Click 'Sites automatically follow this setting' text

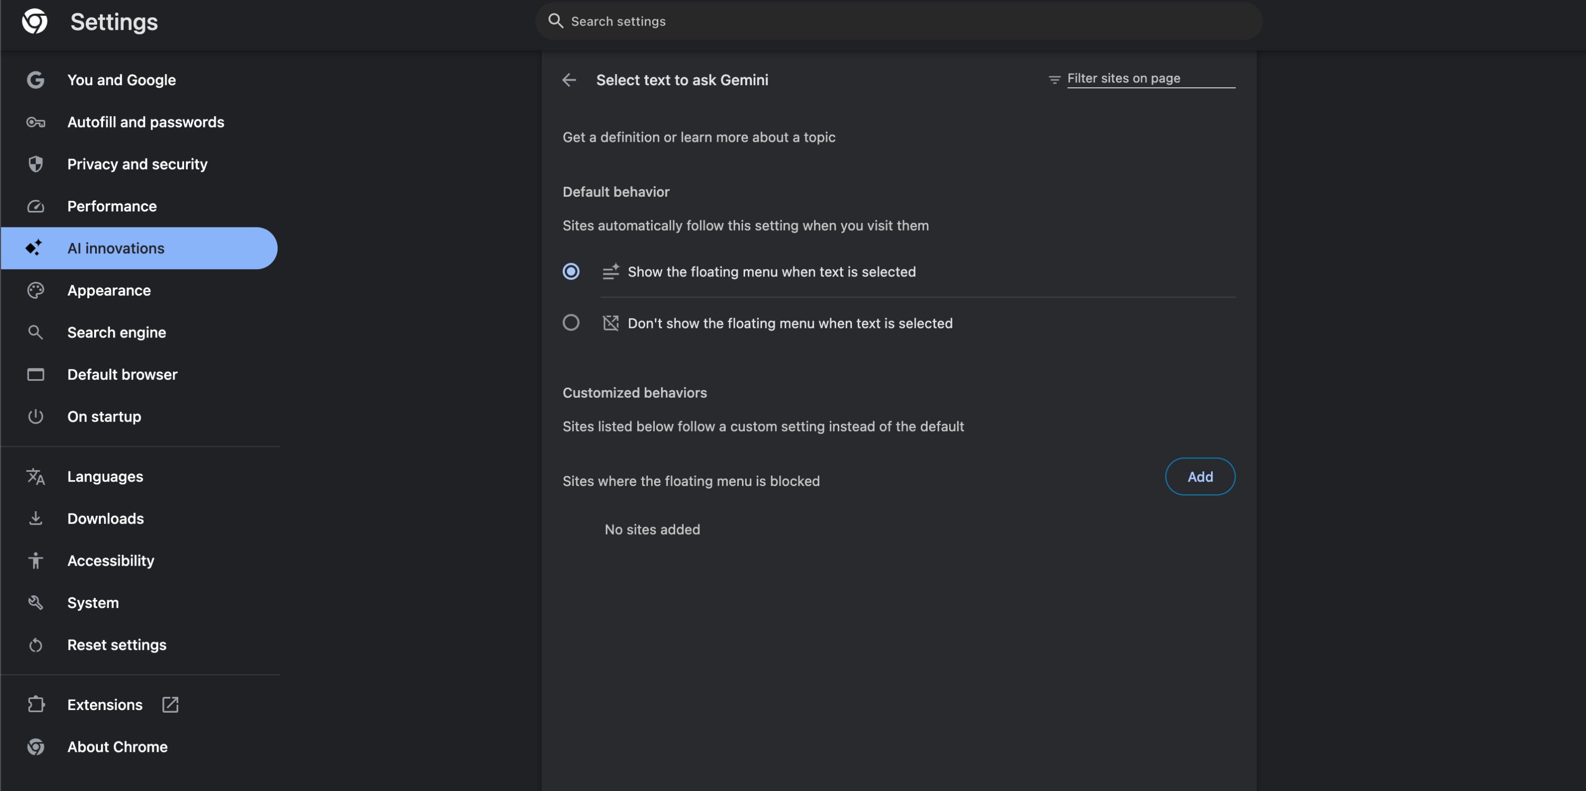pyautogui.click(x=746, y=225)
